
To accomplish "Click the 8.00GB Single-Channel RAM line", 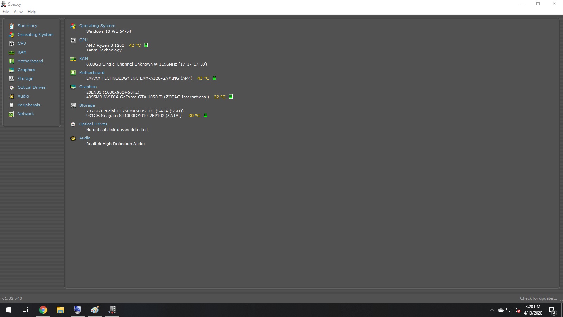I will [x=146, y=64].
